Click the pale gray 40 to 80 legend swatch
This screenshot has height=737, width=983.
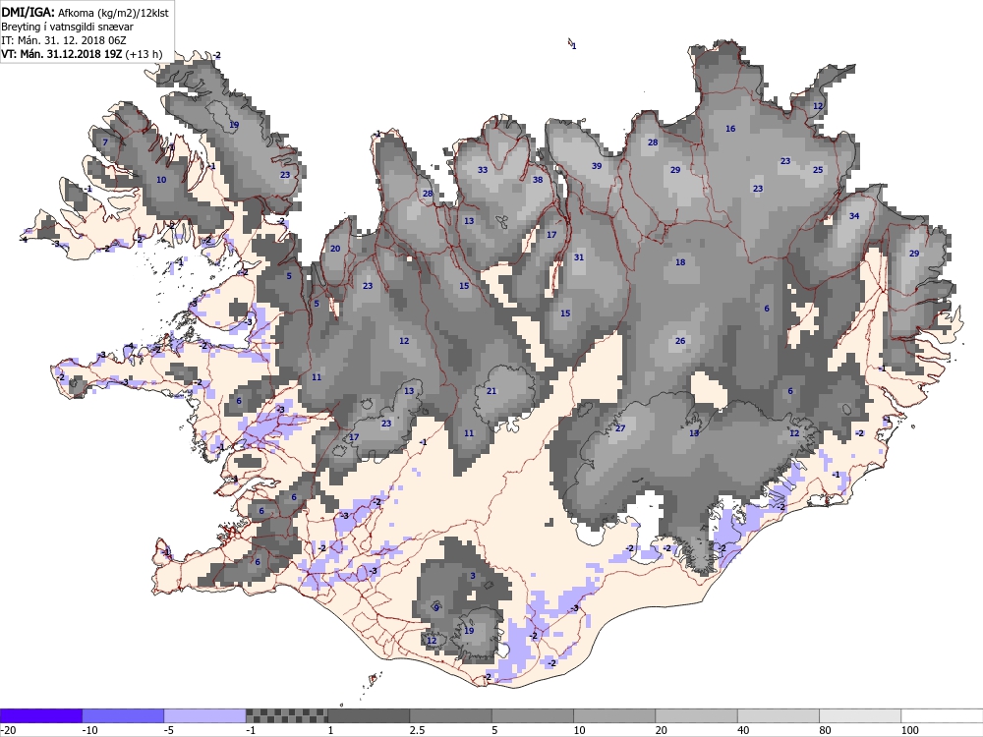point(778,715)
